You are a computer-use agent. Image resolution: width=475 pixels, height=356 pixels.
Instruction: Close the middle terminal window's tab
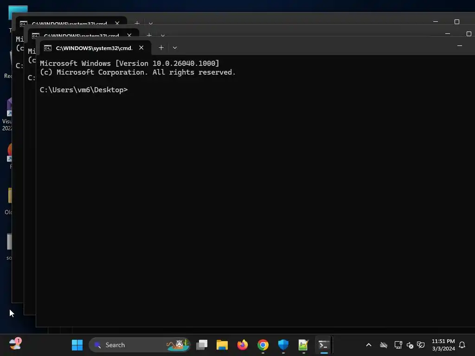tap(129, 35)
